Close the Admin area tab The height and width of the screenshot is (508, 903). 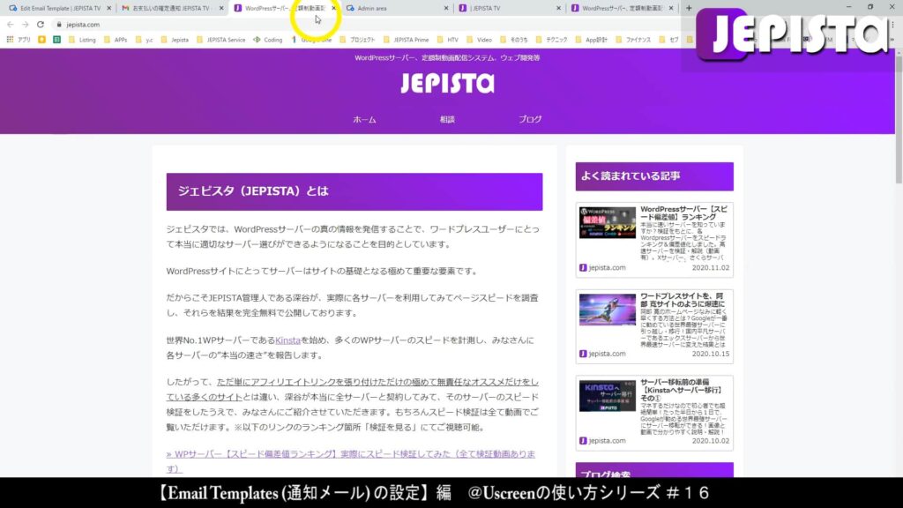(x=445, y=8)
